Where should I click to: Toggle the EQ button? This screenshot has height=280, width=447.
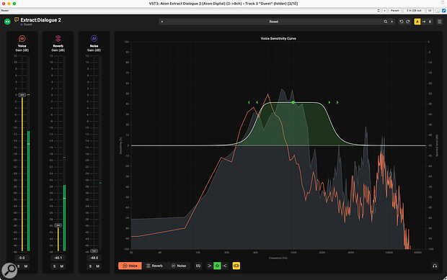[x=198, y=266]
